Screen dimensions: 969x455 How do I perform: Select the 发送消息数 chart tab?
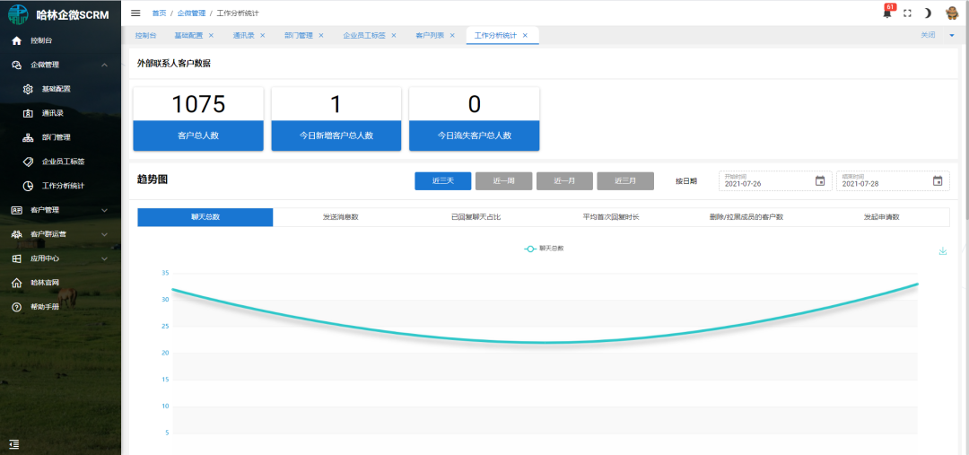click(x=340, y=217)
